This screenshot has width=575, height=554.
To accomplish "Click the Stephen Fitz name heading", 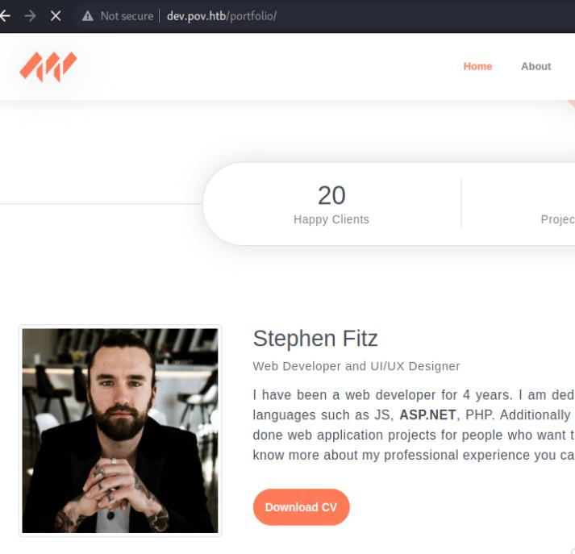I will point(315,339).
